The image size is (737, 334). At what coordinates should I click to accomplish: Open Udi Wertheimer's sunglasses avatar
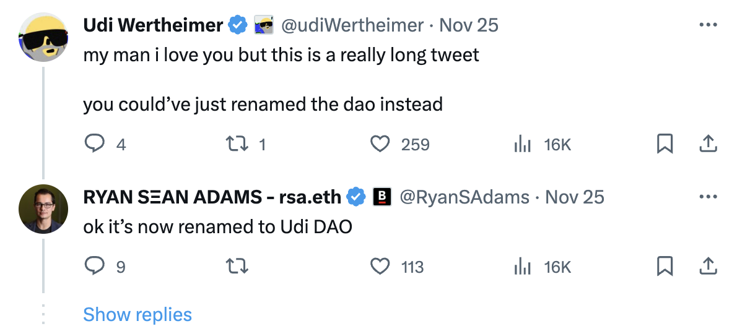[43, 37]
